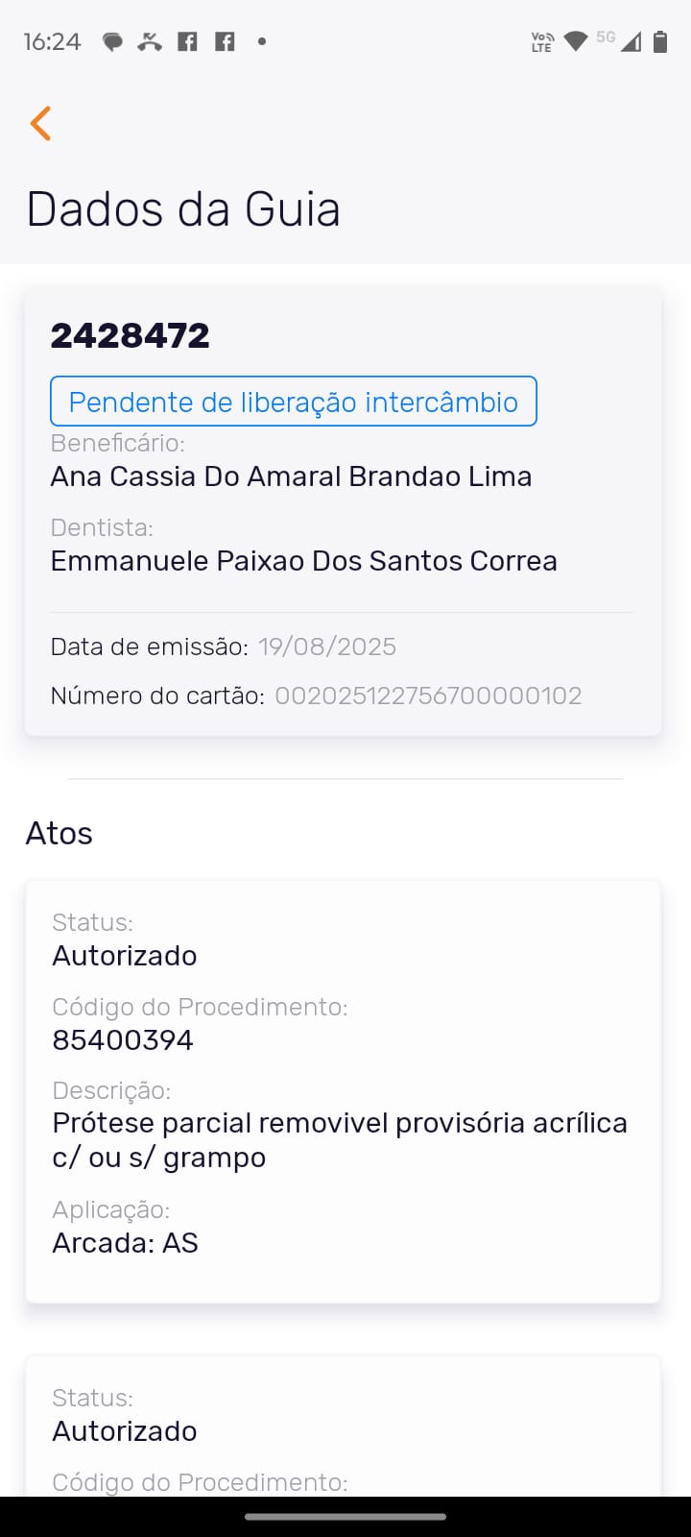Tap the missed call notification icon
This screenshot has width=691, height=1537.
(150, 41)
